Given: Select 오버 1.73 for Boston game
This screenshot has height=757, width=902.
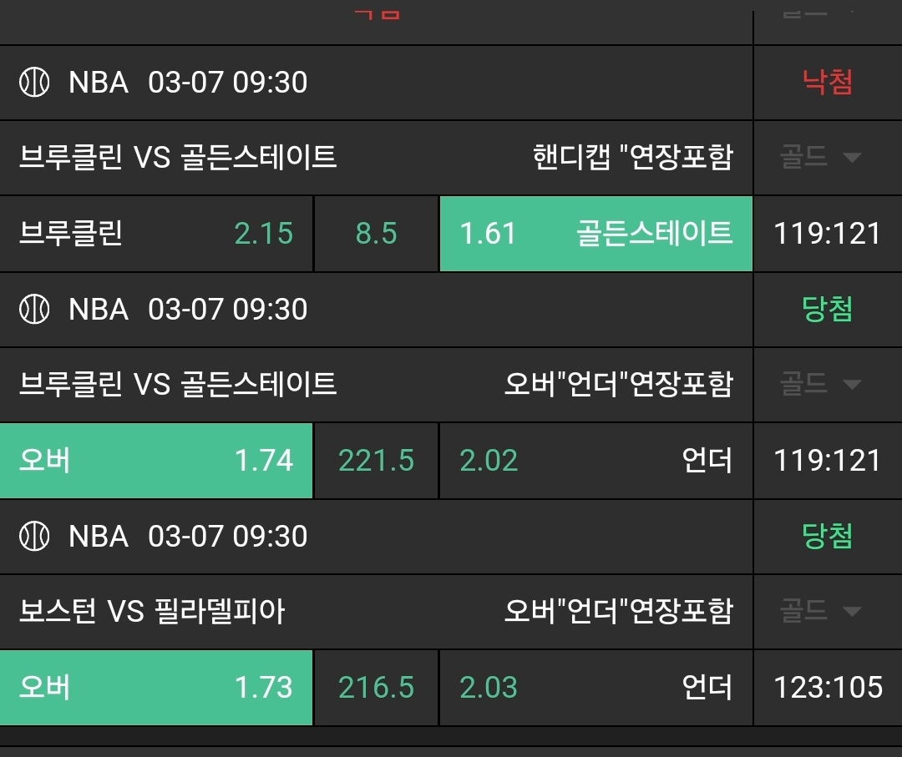Looking at the screenshot, I should pos(156,688).
